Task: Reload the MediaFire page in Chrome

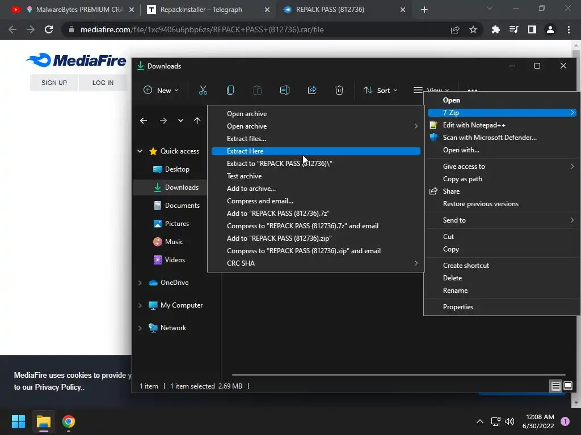Action: 49,29
